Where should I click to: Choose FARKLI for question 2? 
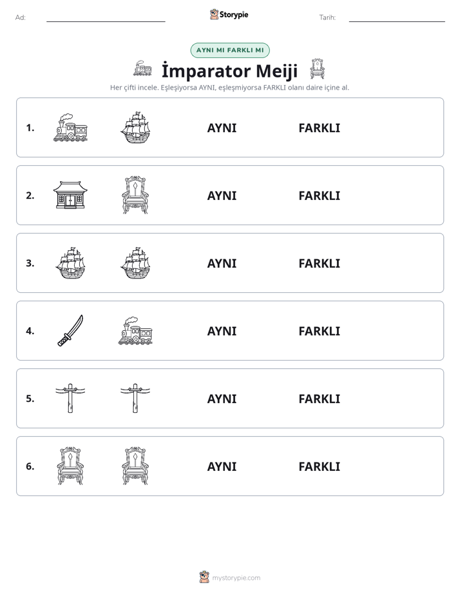pyautogui.click(x=319, y=195)
